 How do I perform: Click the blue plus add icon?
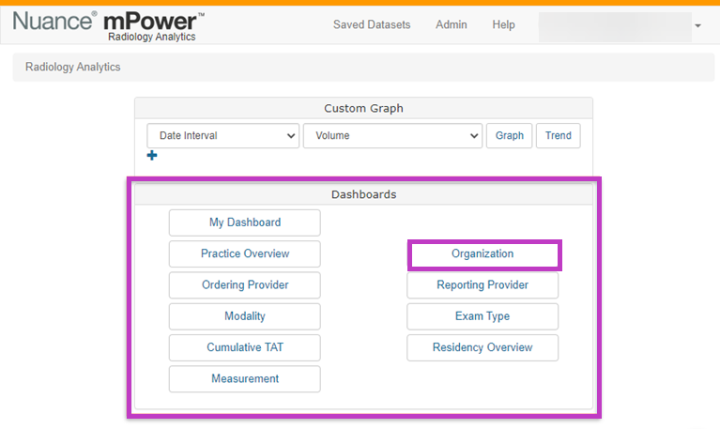[152, 156]
